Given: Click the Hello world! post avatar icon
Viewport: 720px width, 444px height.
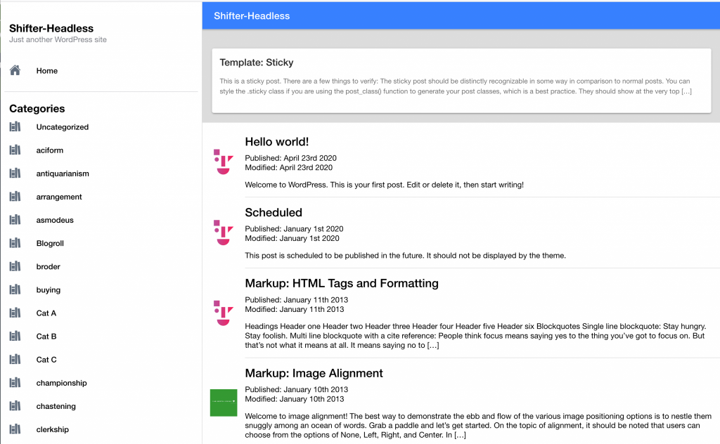Looking at the screenshot, I should tap(223, 162).
